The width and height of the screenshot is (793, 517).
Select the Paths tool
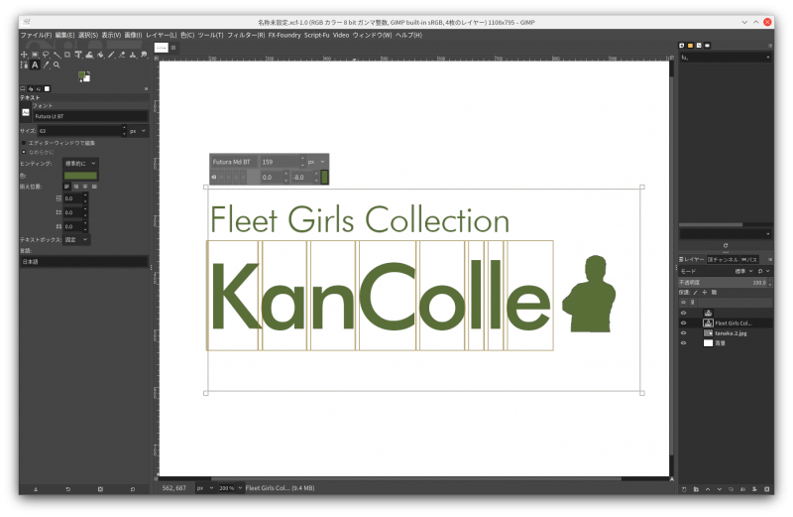pyautogui.click(x=24, y=65)
